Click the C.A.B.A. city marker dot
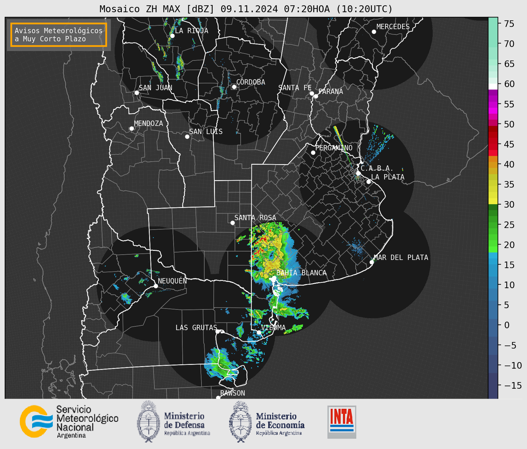This screenshot has width=527, height=449. [359, 173]
